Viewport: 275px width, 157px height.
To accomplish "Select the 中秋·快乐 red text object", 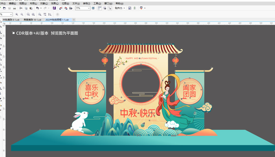I will (138, 113).
